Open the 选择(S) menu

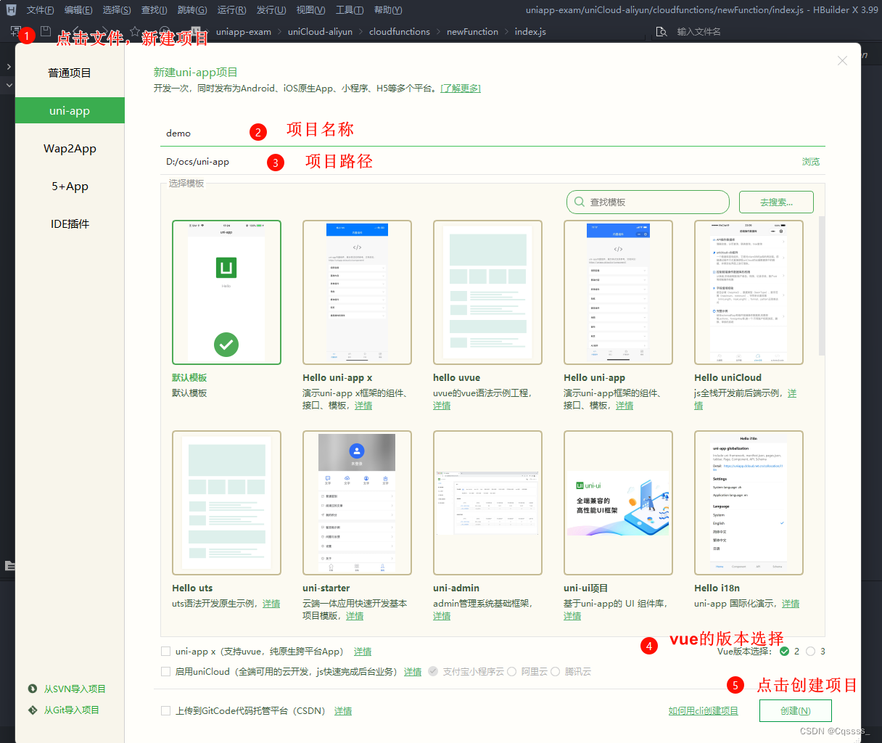click(117, 10)
